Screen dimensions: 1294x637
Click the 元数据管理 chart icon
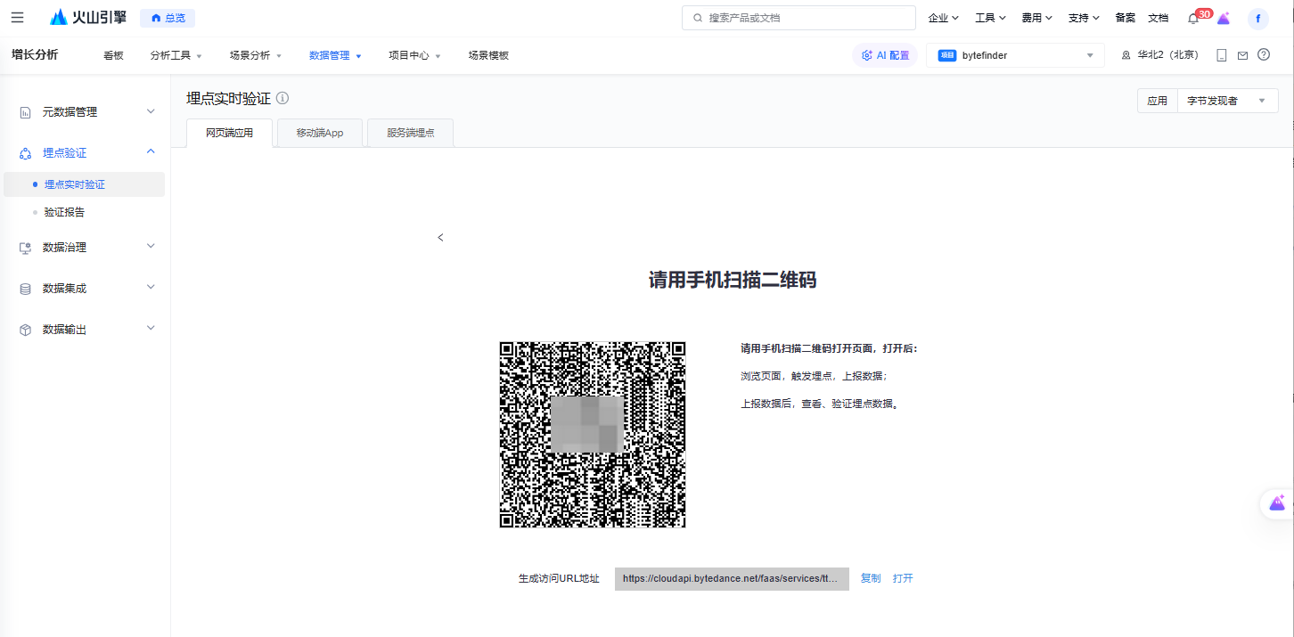(x=25, y=112)
